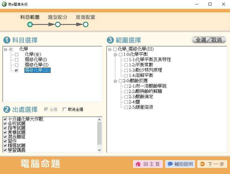The height and width of the screenshot is (174, 230).
Task: Click the home icon on 回主頁
Action: click(x=138, y=164)
